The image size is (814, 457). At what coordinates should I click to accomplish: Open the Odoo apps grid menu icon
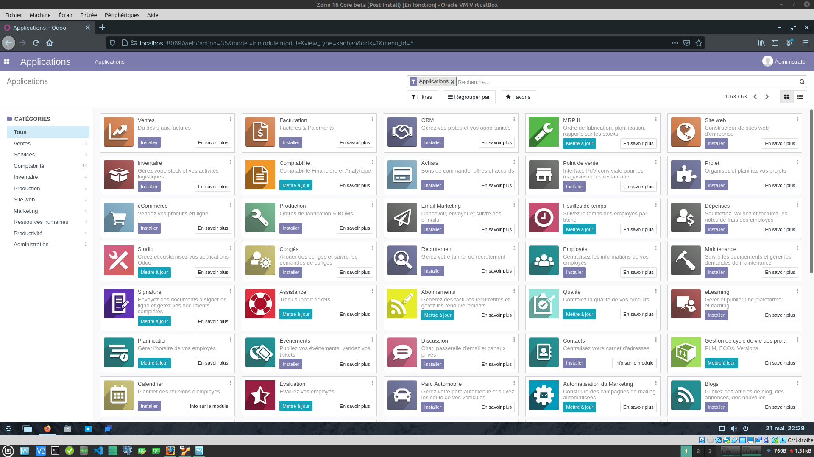pos(7,61)
